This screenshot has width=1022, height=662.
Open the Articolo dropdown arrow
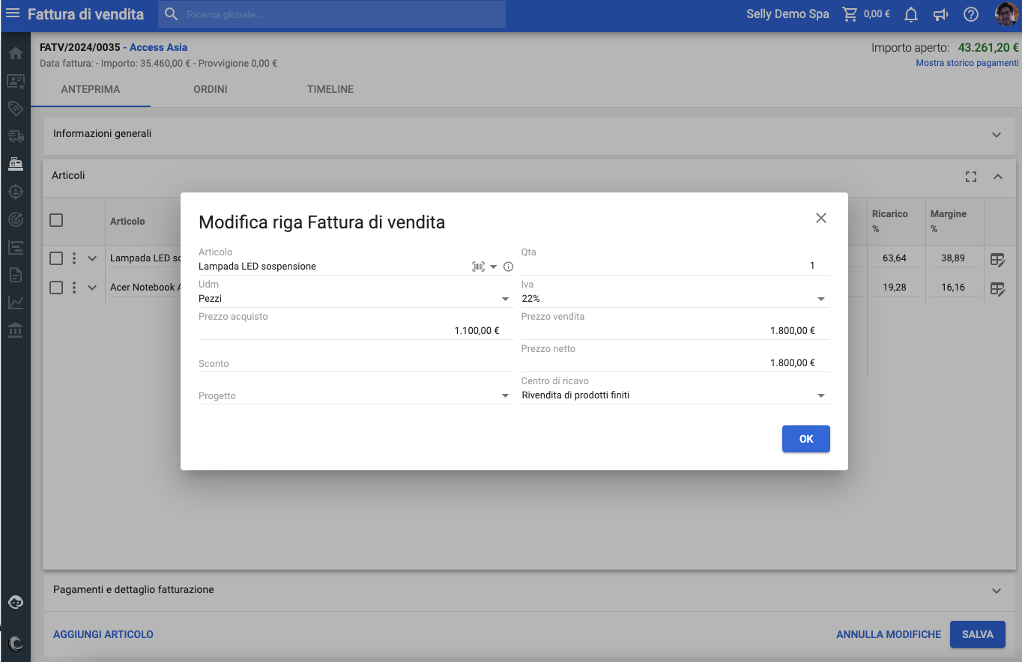tap(494, 267)
